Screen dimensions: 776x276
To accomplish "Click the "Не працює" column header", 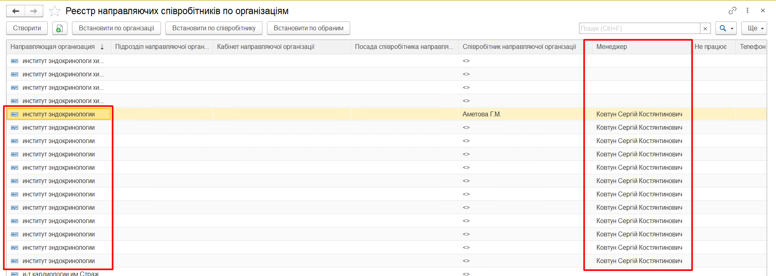I will tap(710, 47).
